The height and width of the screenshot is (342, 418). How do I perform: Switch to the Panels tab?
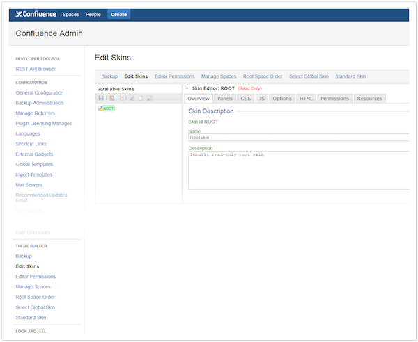[225, 99]
